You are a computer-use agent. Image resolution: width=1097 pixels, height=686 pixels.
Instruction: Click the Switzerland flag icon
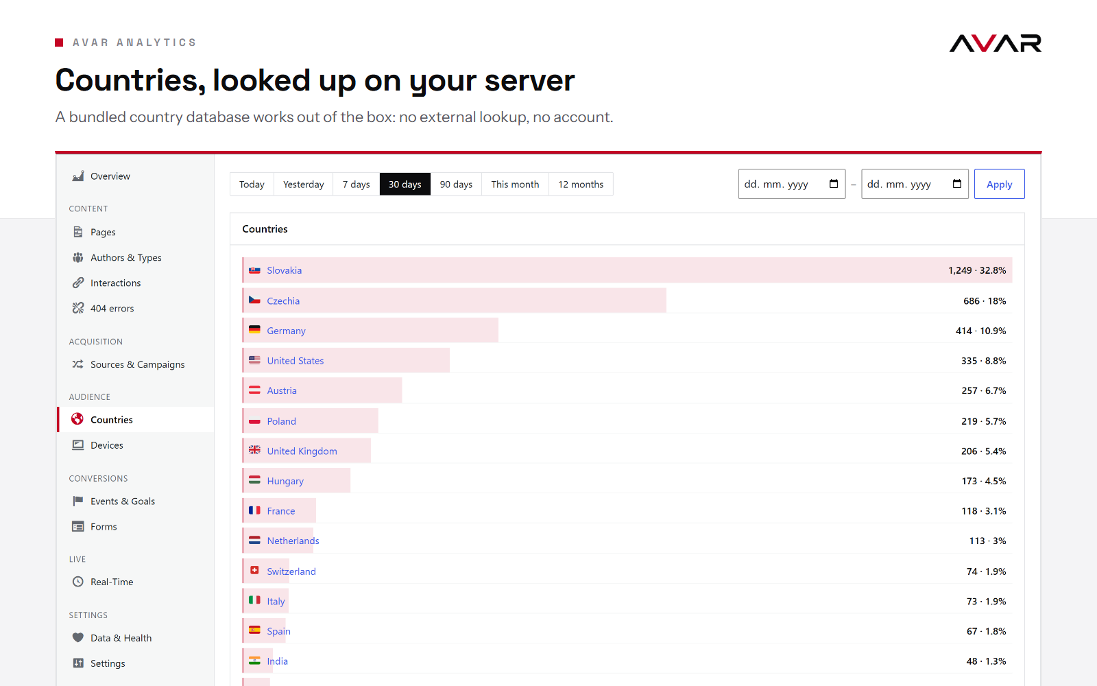click(x=254, y=570)
